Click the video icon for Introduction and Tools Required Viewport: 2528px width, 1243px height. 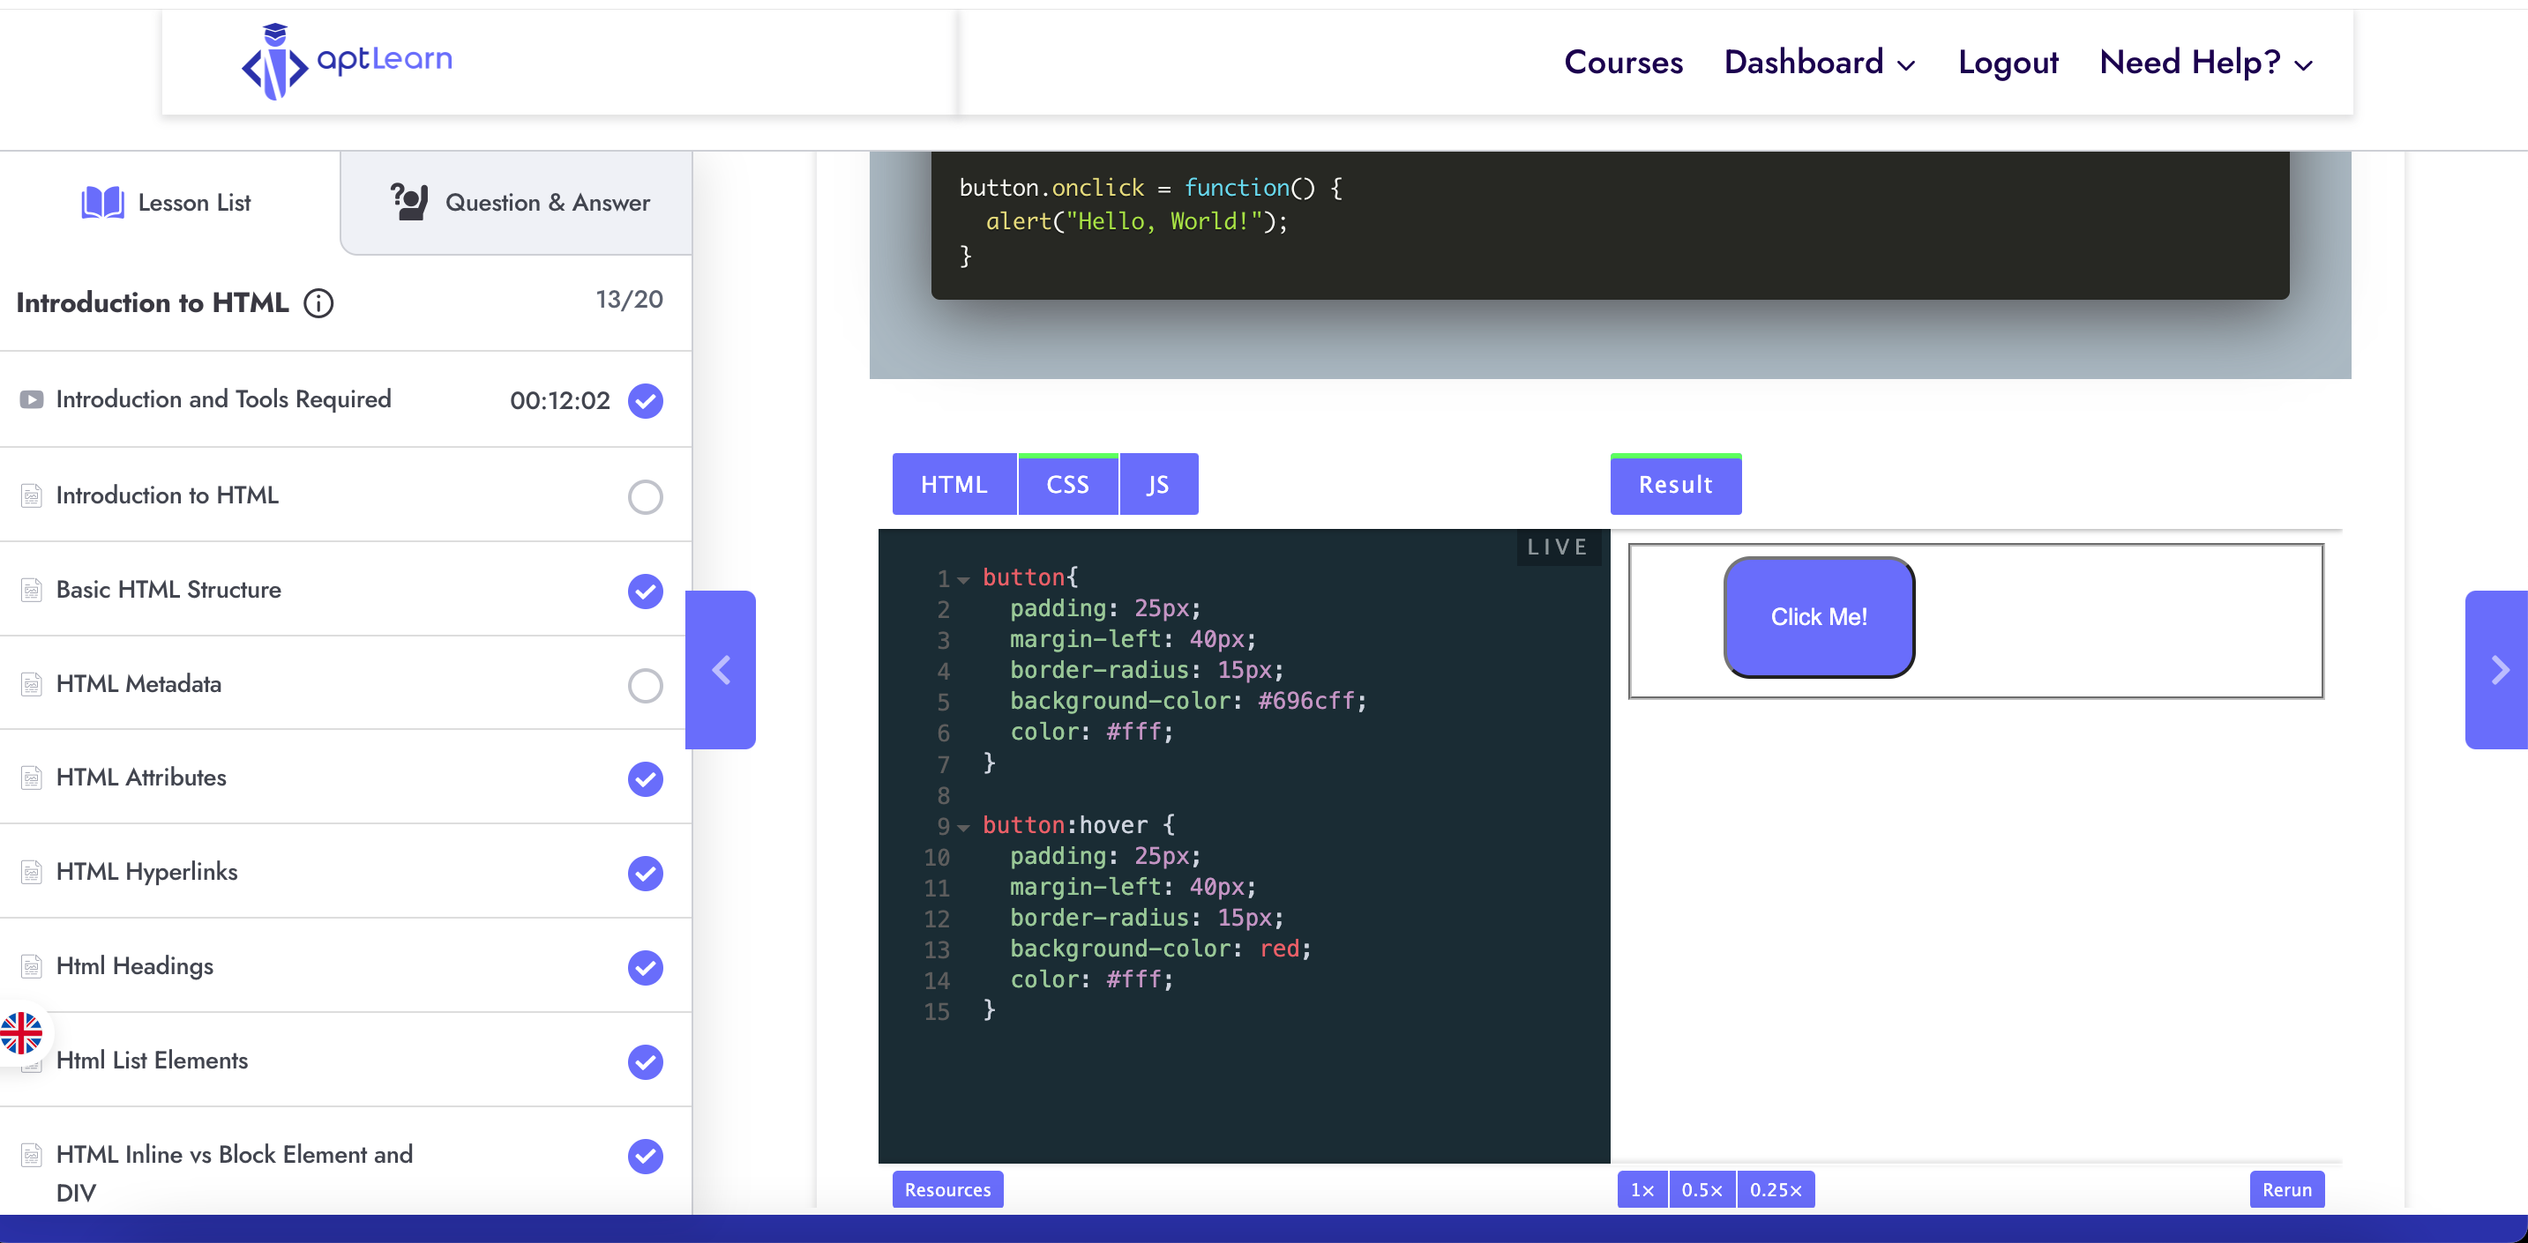tap(32, 399)
